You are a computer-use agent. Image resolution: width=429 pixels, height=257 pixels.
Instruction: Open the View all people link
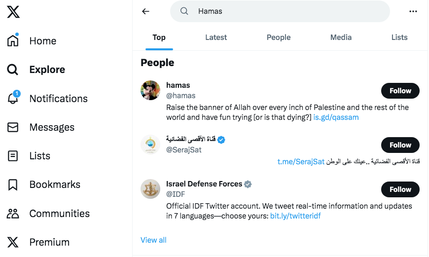(153, 240)
